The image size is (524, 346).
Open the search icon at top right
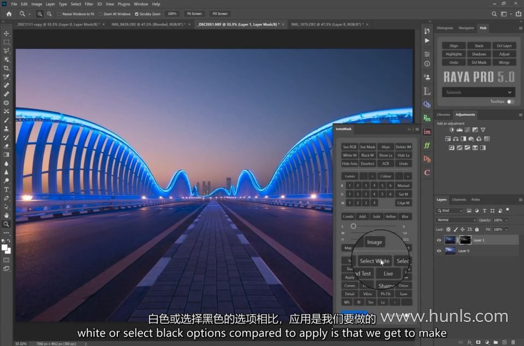[x=494, y=14]
